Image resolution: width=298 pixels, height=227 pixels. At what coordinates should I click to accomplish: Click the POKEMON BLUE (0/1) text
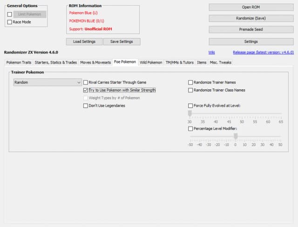pyautogui.click(x=87, y=21)
